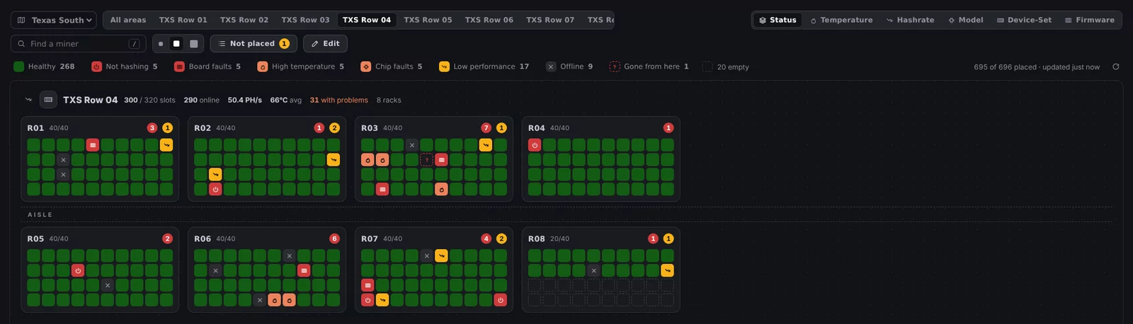The width and height of the screenshot is (1133, 324).
Task: Click the refresh icon beside updated just now
Action: click(1116, 66)
